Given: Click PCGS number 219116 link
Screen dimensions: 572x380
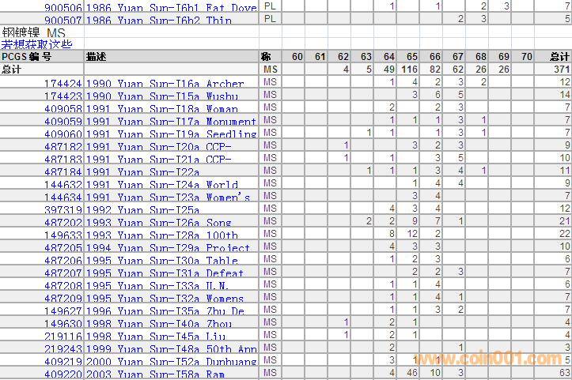Looking at the screenshot, I should [x=63, y=337].
